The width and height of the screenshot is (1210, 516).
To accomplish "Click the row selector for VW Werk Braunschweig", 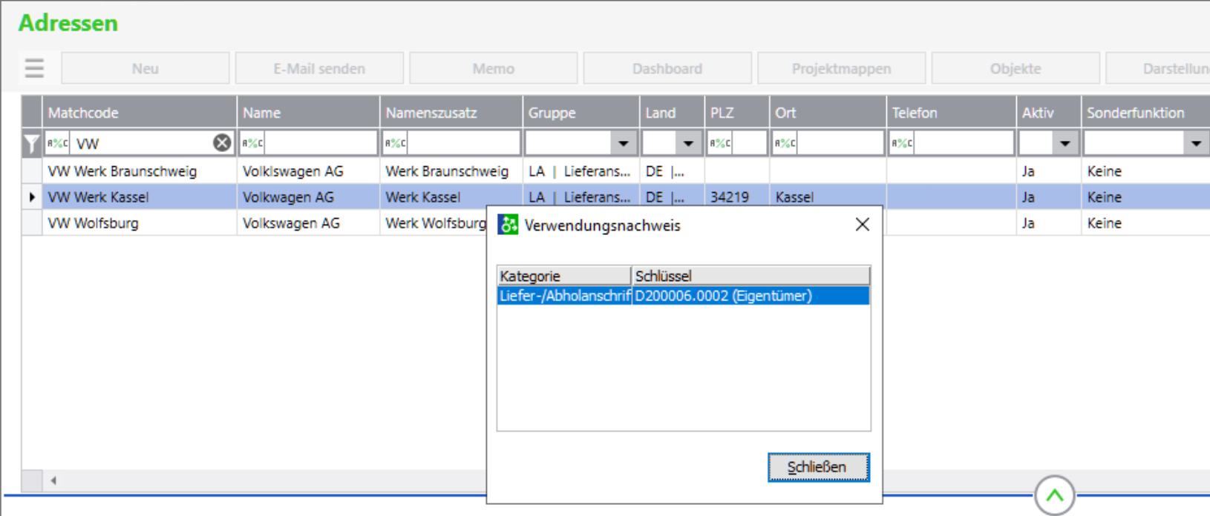I will [x=32, y=171].
